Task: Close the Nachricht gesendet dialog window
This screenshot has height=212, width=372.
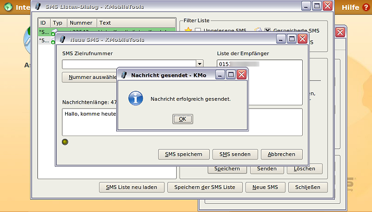Action: 241,75
